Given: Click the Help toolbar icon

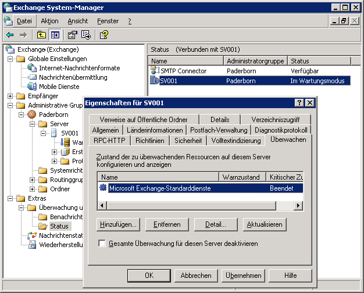Looking at the screenshot, I should tap(104, 35).
